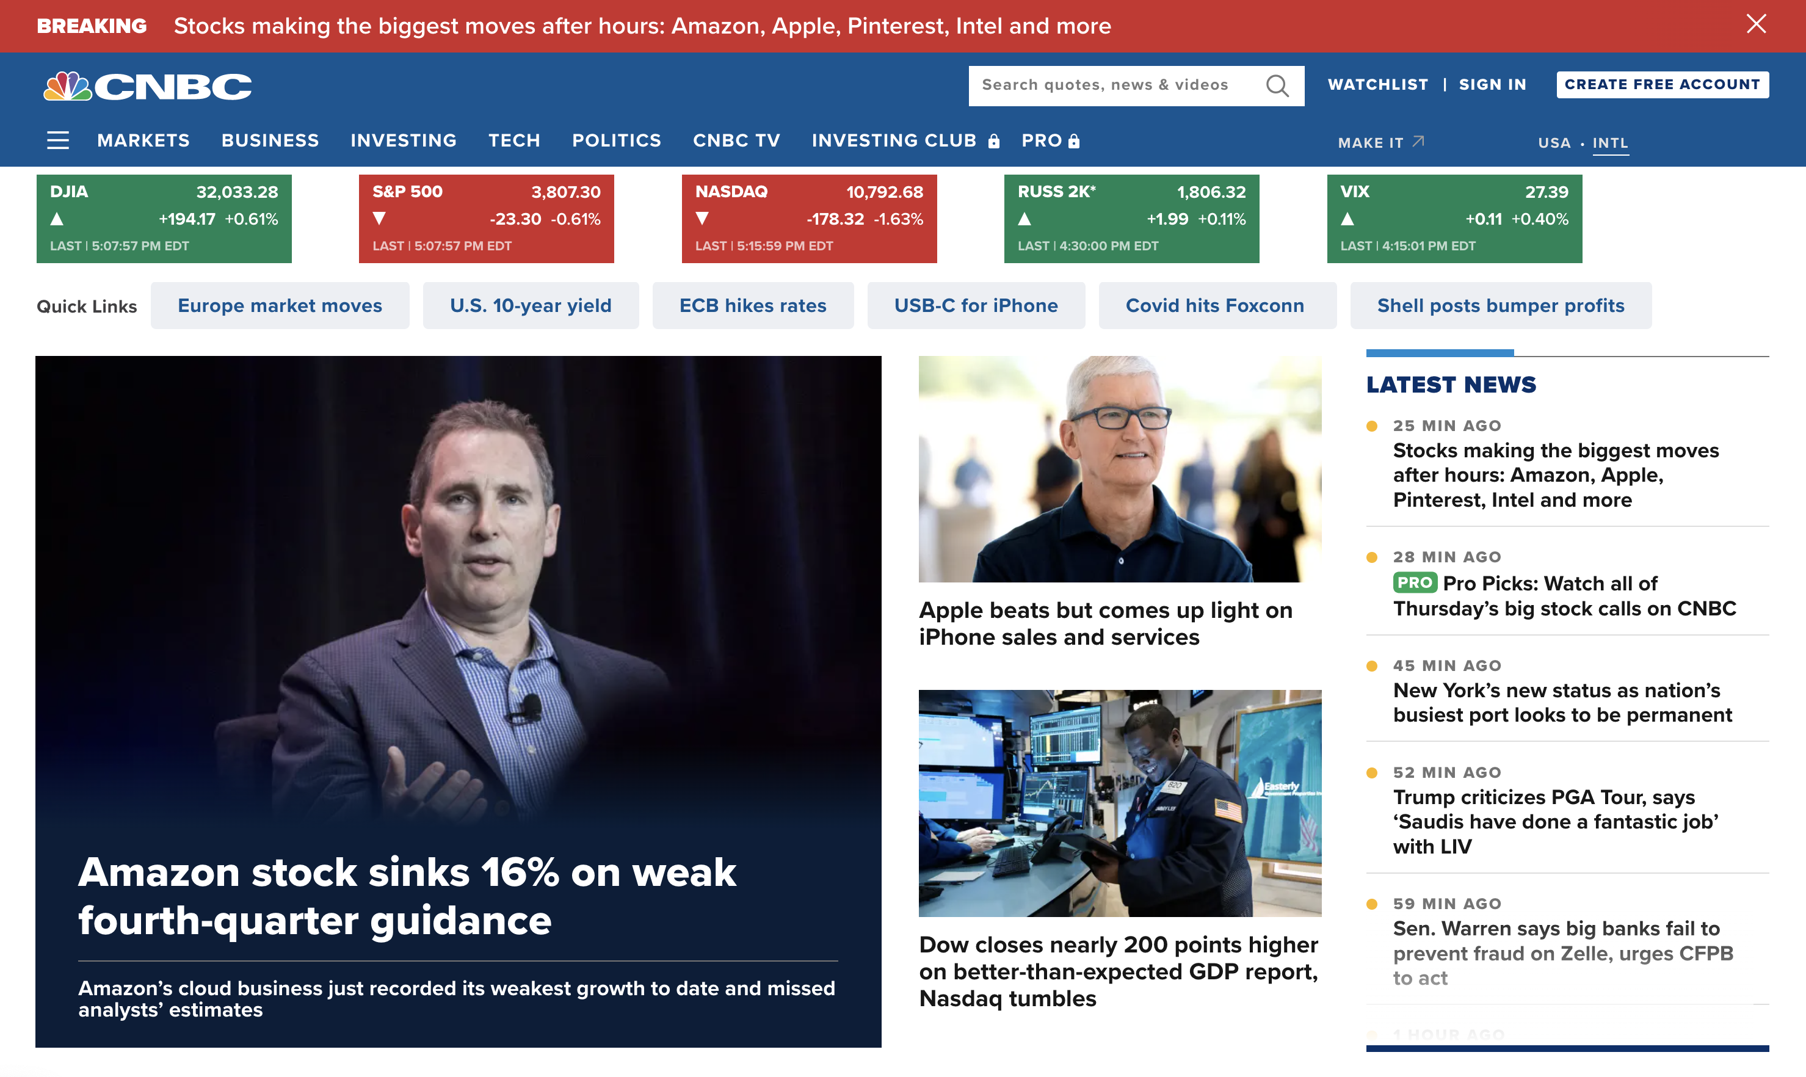Switch edition to INTL

(1610, 143)
